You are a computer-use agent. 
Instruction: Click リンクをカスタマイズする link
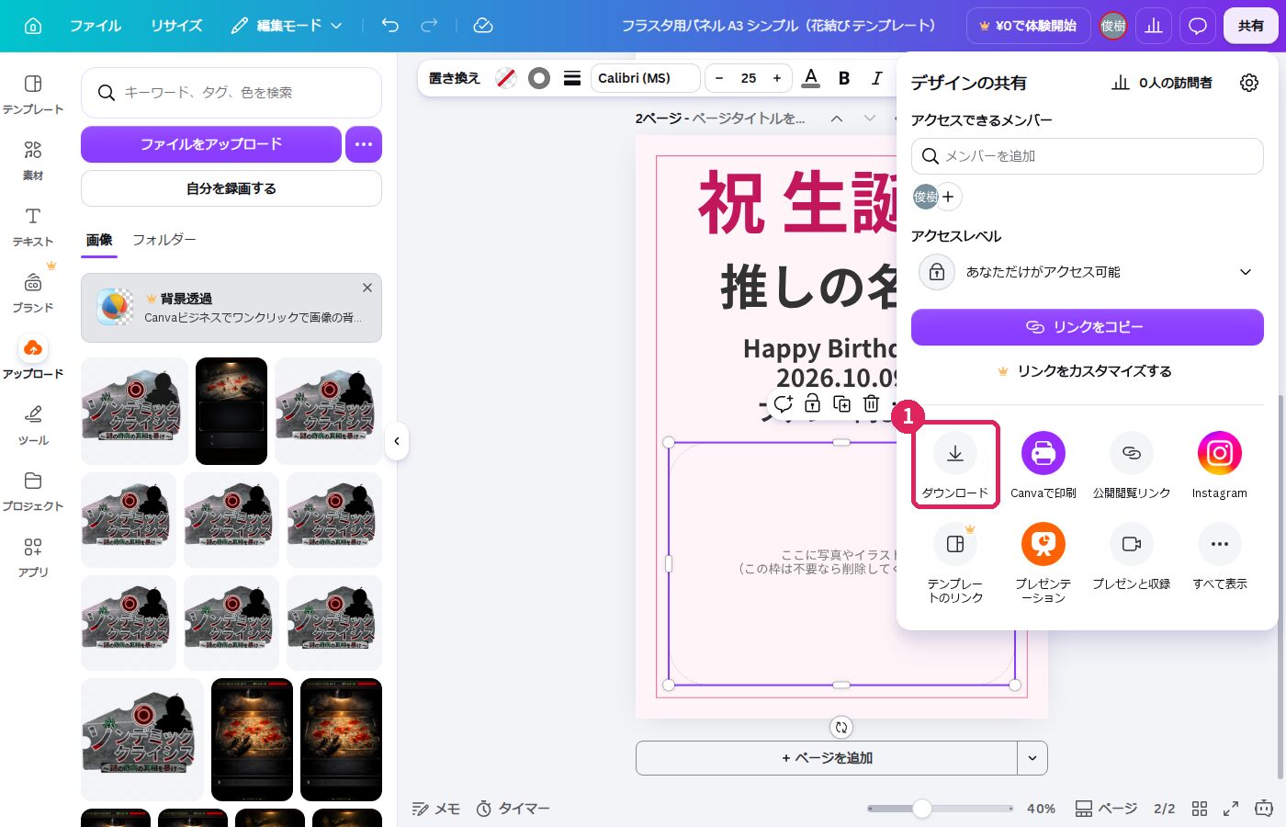1085,371
